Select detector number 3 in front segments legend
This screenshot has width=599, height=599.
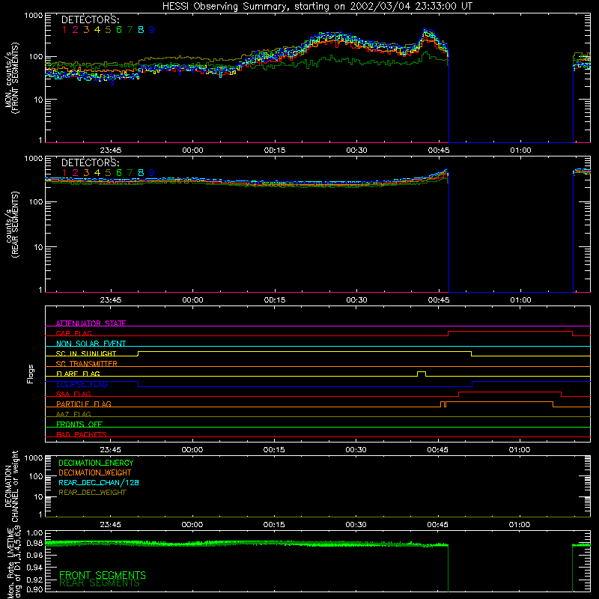tap(86, 29)
